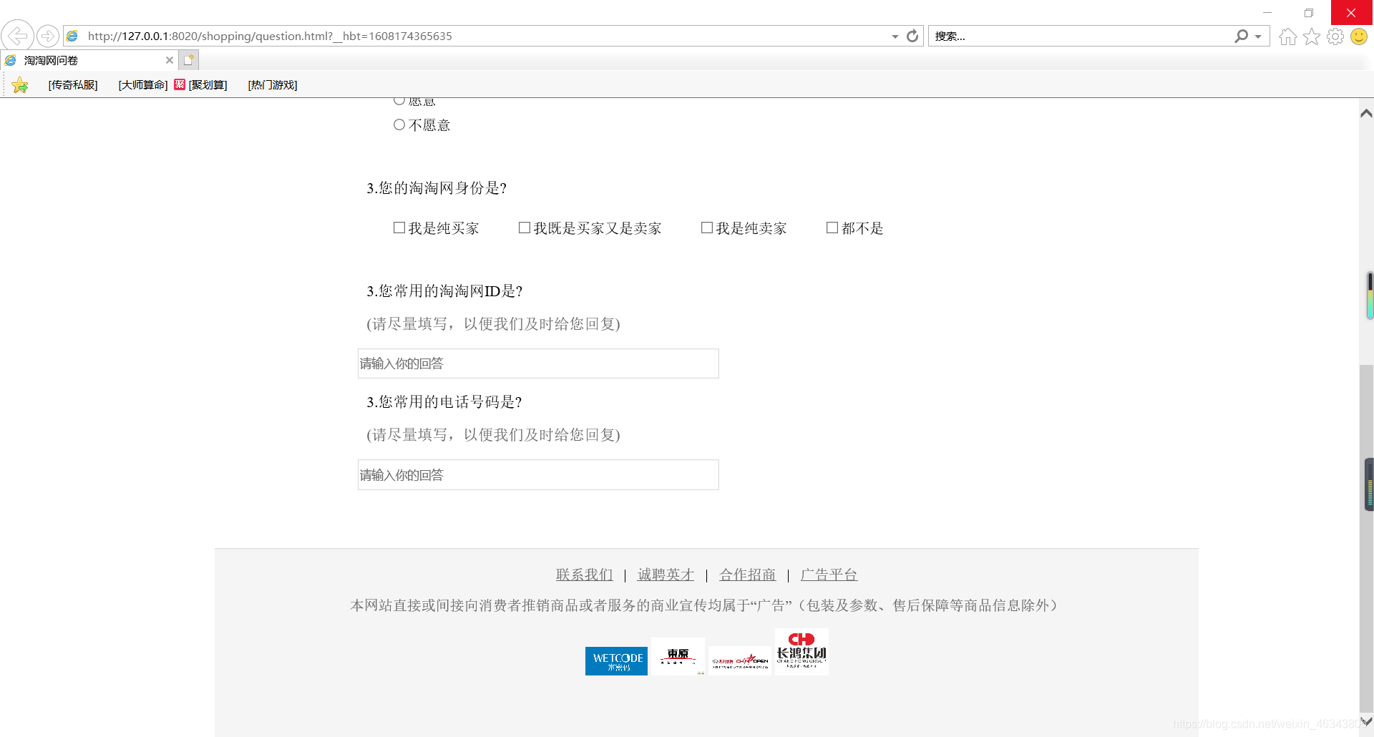The height and width of the screenshot is (737, 1374).
Task: Restore down the browser window
Action: tap(1309, 13)
